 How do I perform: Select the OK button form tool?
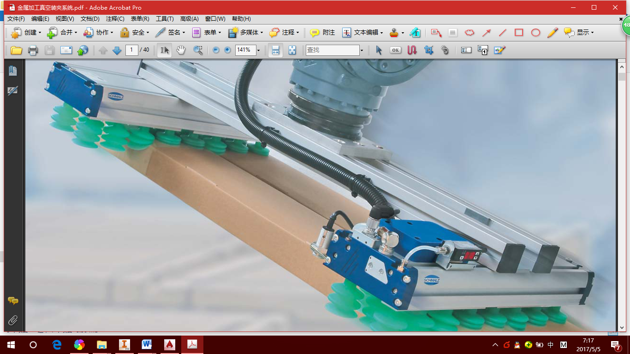point(395,50)
